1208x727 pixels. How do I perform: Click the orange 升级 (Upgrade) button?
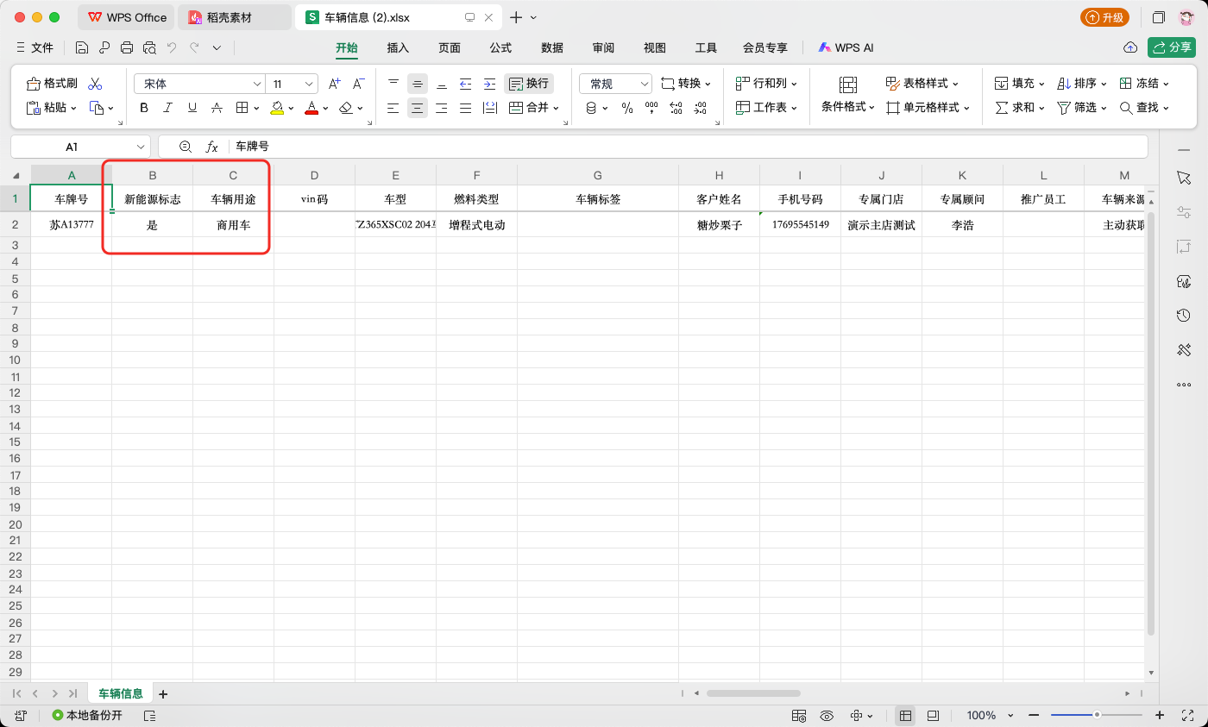tap(1104, 17)
